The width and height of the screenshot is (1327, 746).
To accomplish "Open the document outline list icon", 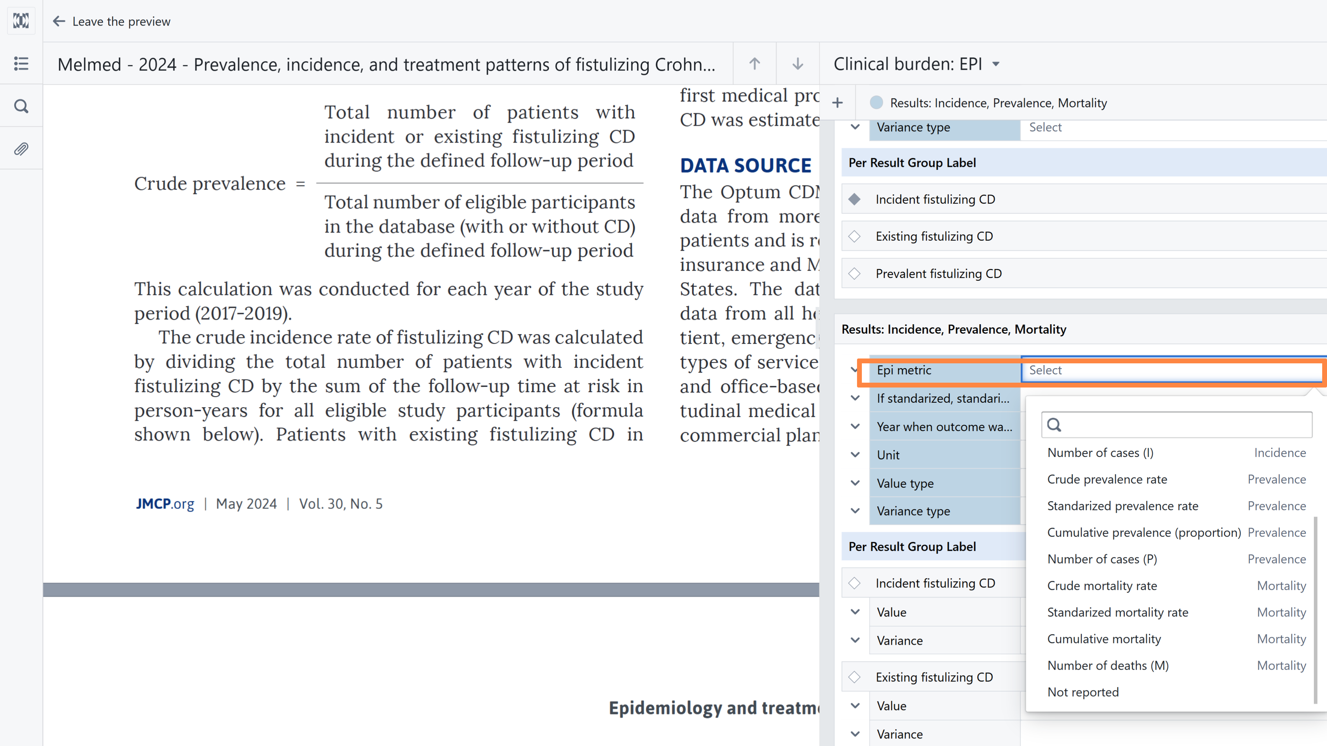I will [21, 63].
